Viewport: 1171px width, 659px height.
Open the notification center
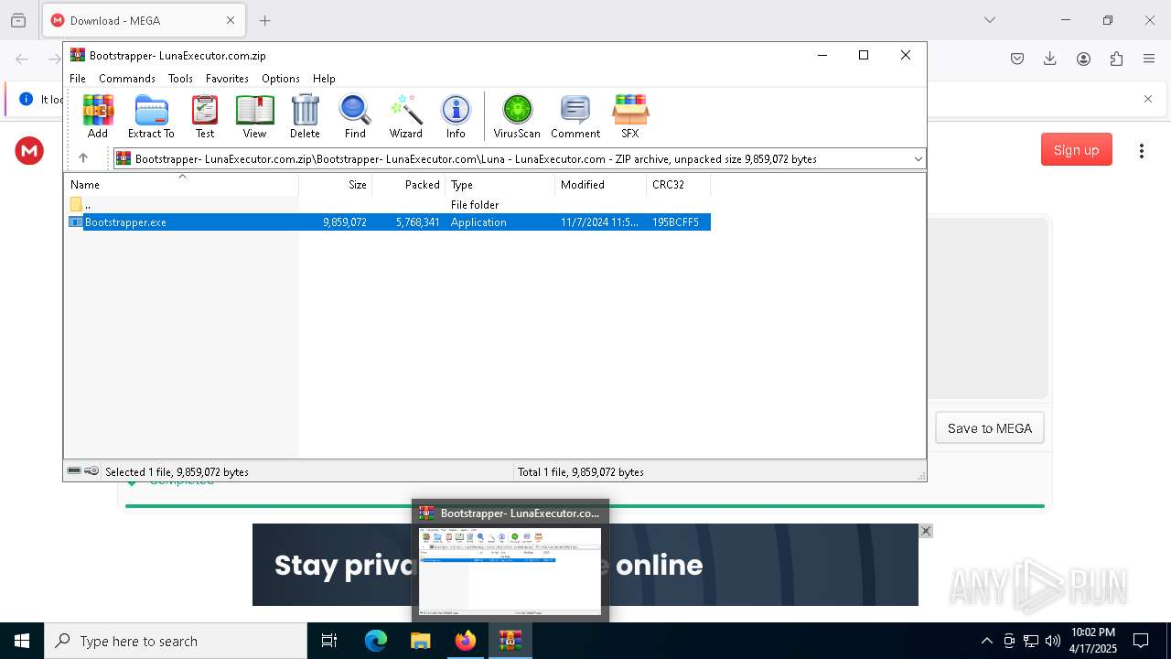(x=1141, y=641)
